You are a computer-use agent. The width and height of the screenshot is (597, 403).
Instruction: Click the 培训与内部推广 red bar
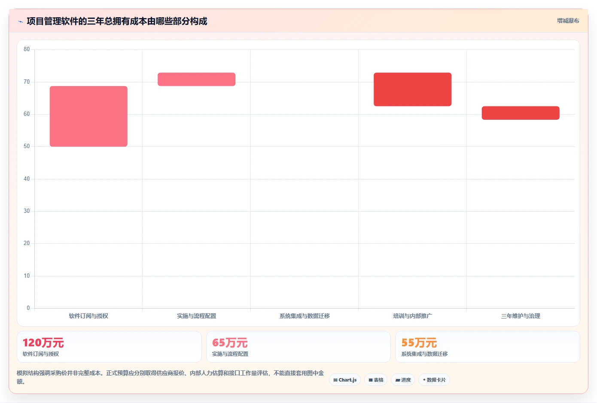pyautogui.click(x=412, y=89)
